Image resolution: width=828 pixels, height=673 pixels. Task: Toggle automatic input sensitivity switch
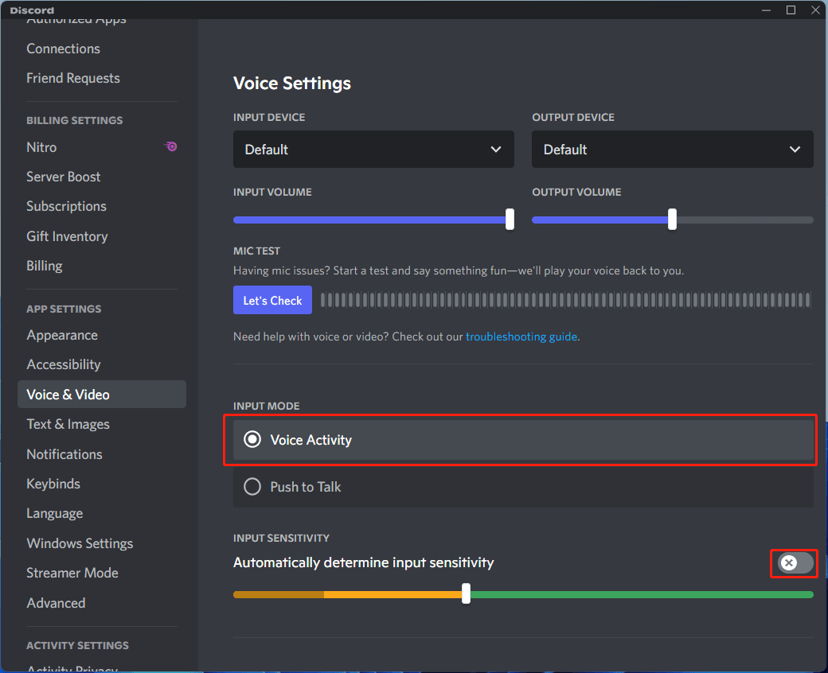(795, 562)
